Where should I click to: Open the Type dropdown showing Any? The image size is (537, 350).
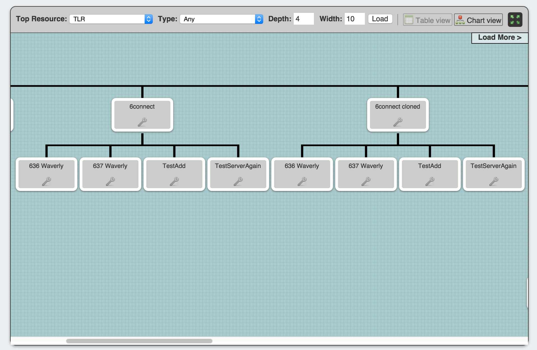[x=221, y=19]
